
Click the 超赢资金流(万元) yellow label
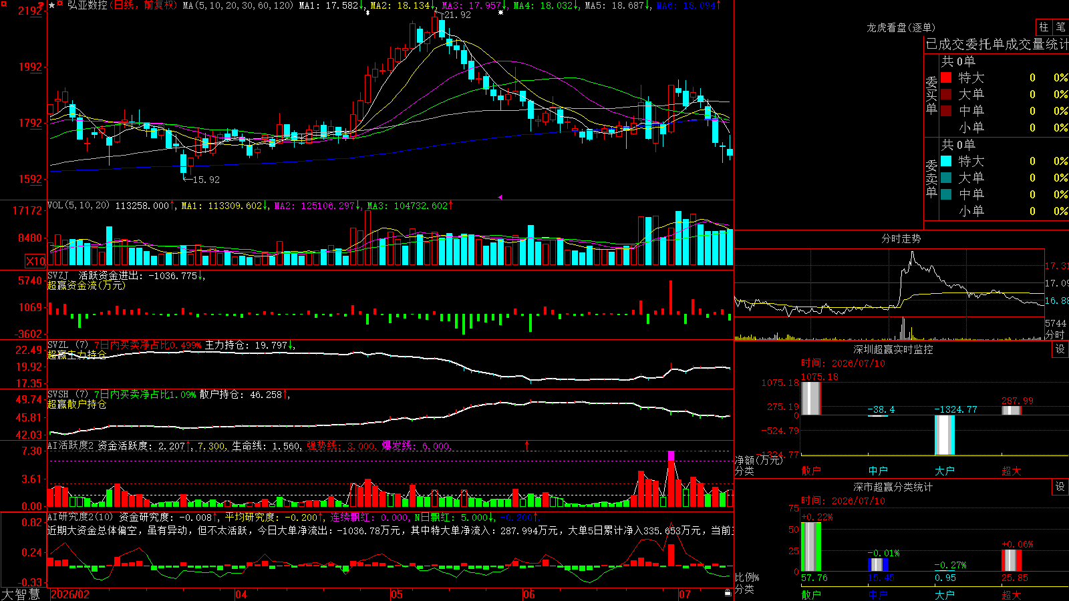[86, 285]
